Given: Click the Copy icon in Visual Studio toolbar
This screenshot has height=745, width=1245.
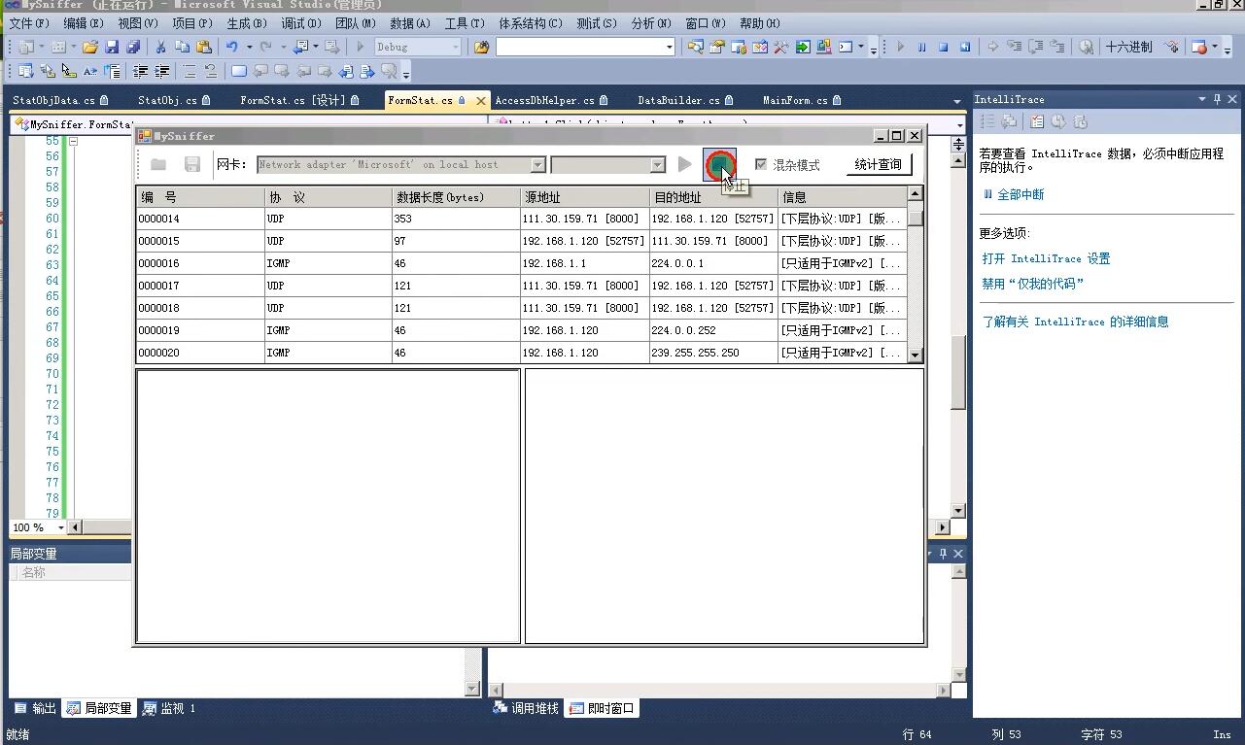Looking at the screenshot, I should [x=182, y=47].
